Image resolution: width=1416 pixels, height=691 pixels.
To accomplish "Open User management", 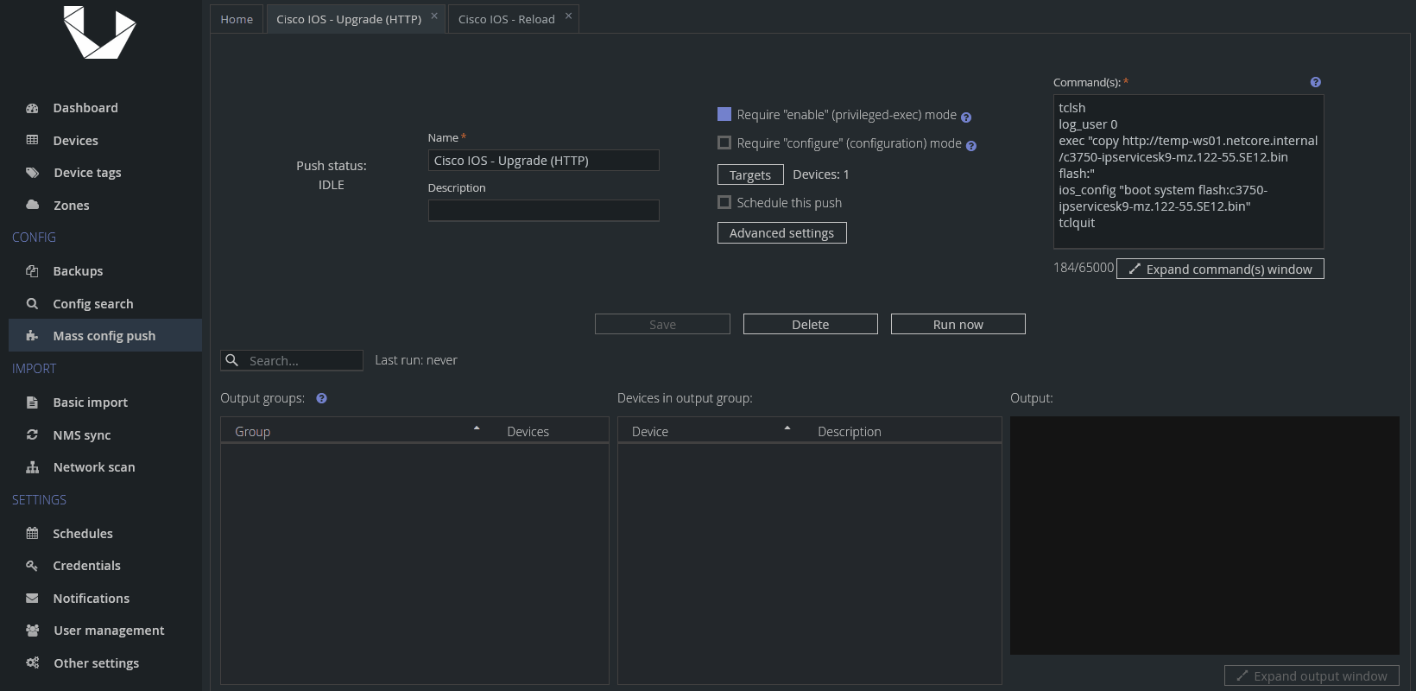I will pyautogui.click(x=109, y=631).
